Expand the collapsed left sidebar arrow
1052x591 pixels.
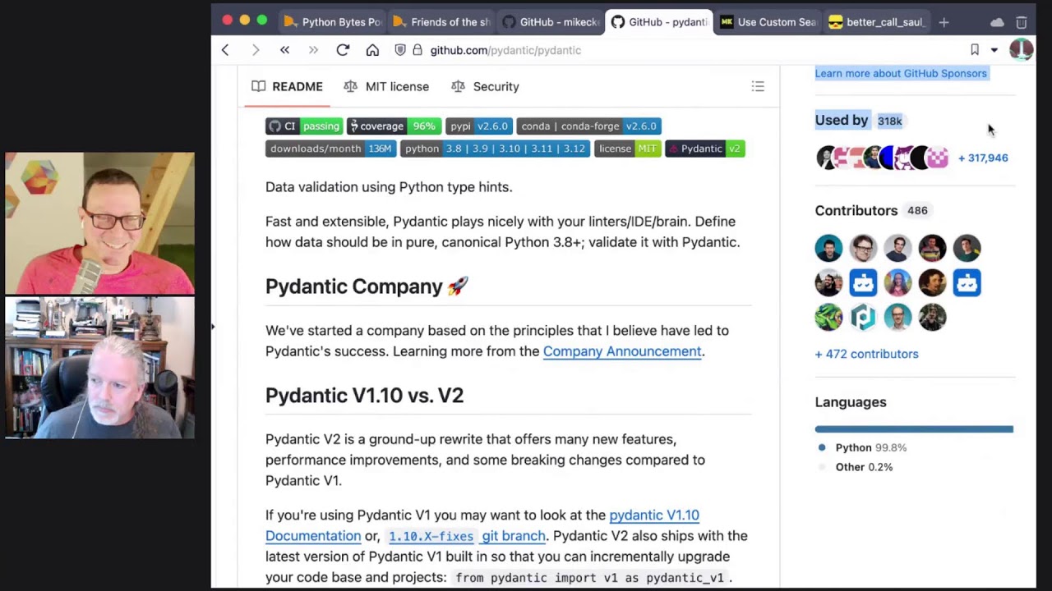[212, 326]
